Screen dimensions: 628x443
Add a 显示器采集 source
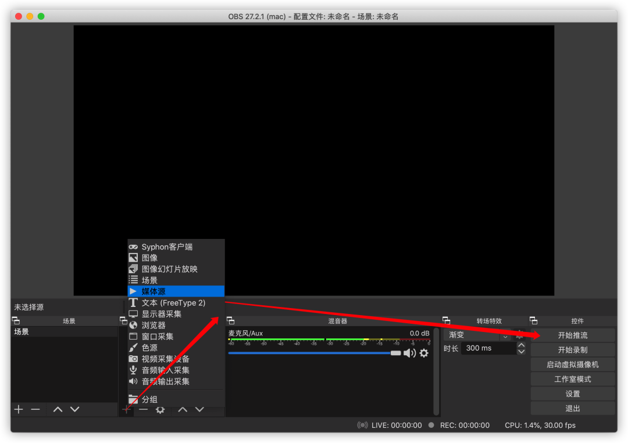point(176,314)
